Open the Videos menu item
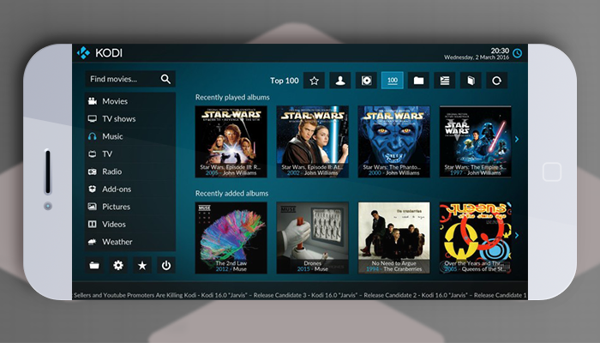 (130, 225)
